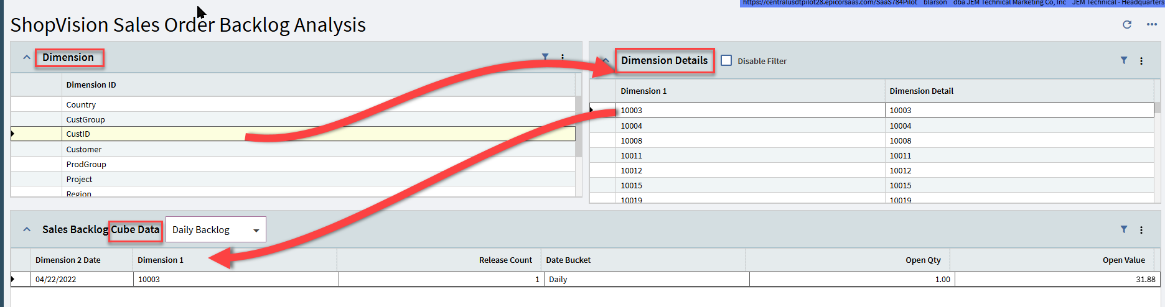This screenshot has height=307, width=1165.
Task: Open the Daily Backlog dropdown
Action: 216,229
